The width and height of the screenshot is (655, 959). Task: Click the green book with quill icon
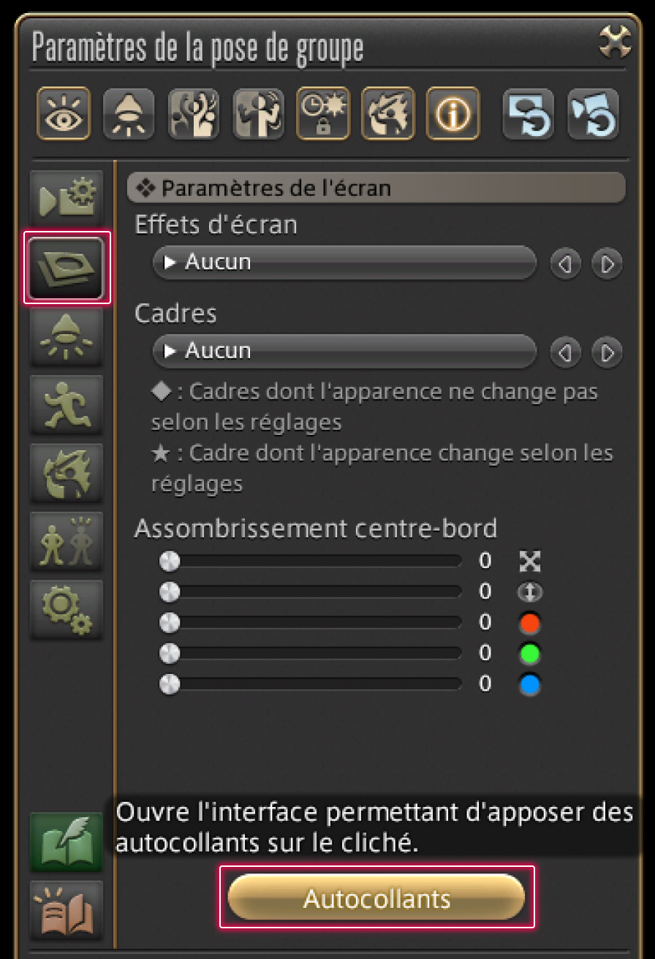point(67,841)
